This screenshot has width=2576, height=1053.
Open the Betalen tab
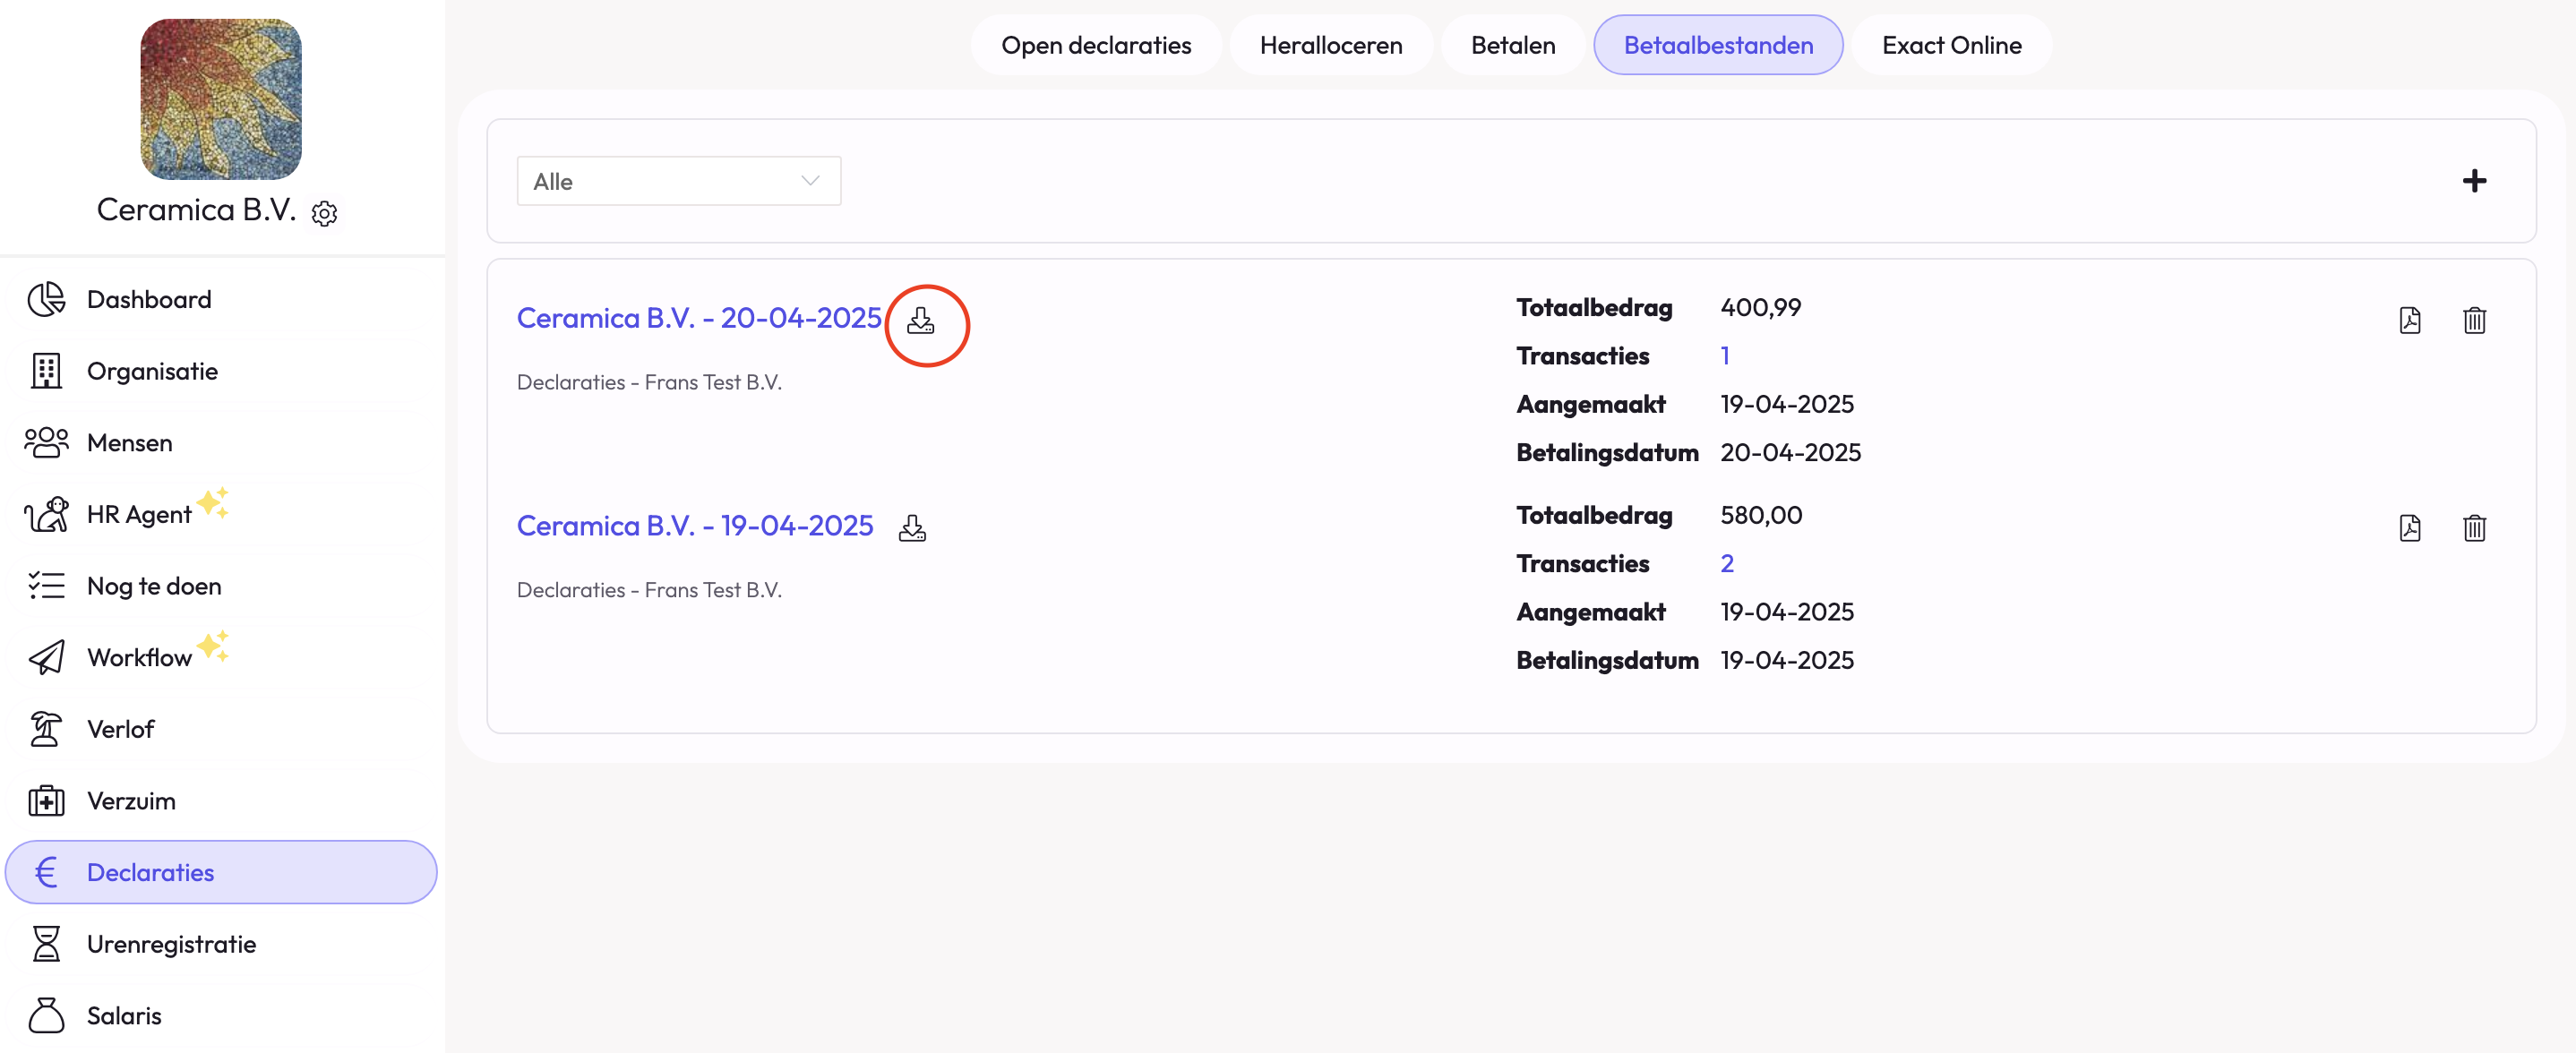point(1512,45)
